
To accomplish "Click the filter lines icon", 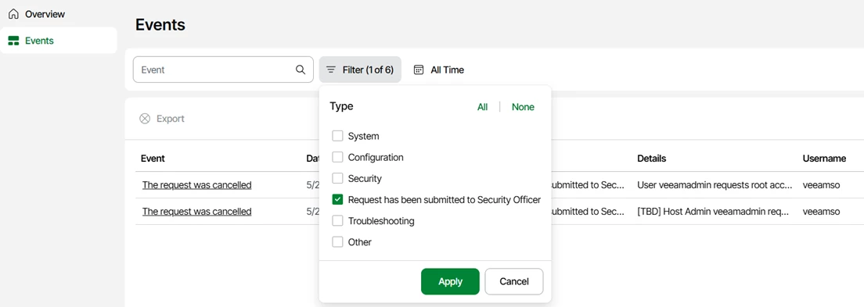I will 330,70.
